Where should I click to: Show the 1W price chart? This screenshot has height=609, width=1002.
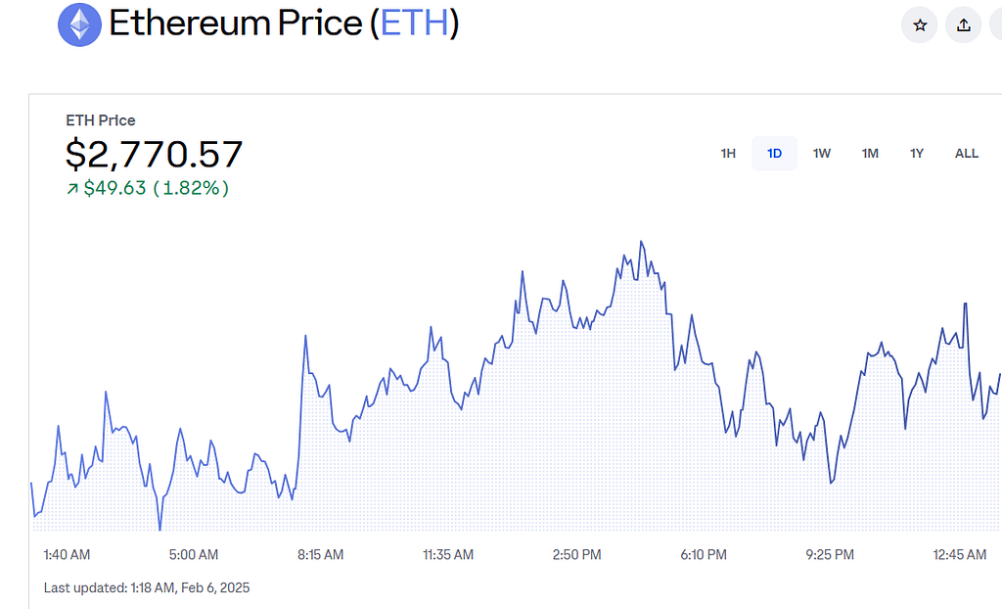click(822, 154)
